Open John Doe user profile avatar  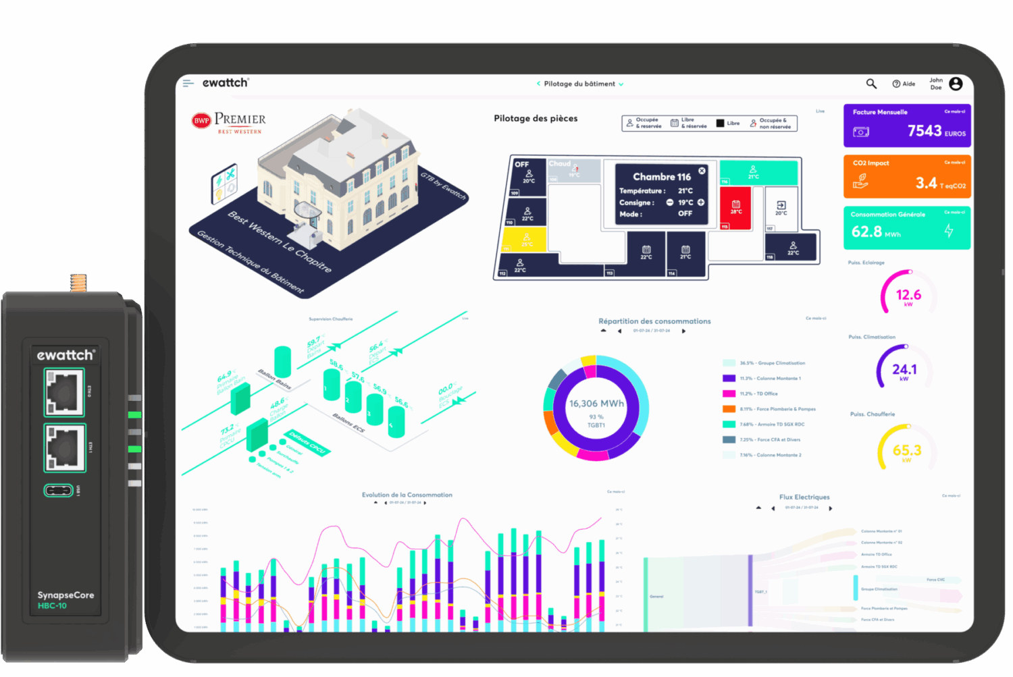(x=956, y=84)
